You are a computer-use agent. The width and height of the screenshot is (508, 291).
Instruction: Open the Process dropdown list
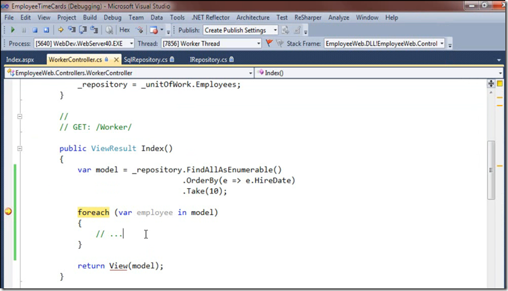click(131, 44)
